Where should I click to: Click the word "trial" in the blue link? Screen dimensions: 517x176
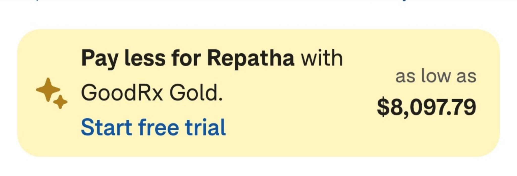click(x=205, y=127)
